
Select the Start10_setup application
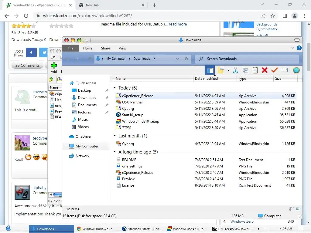[206, 115]
